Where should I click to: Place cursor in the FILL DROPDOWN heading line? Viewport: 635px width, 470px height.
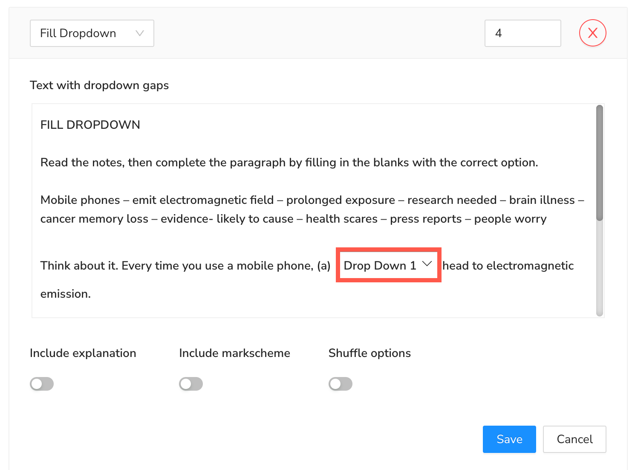(90, 125)
